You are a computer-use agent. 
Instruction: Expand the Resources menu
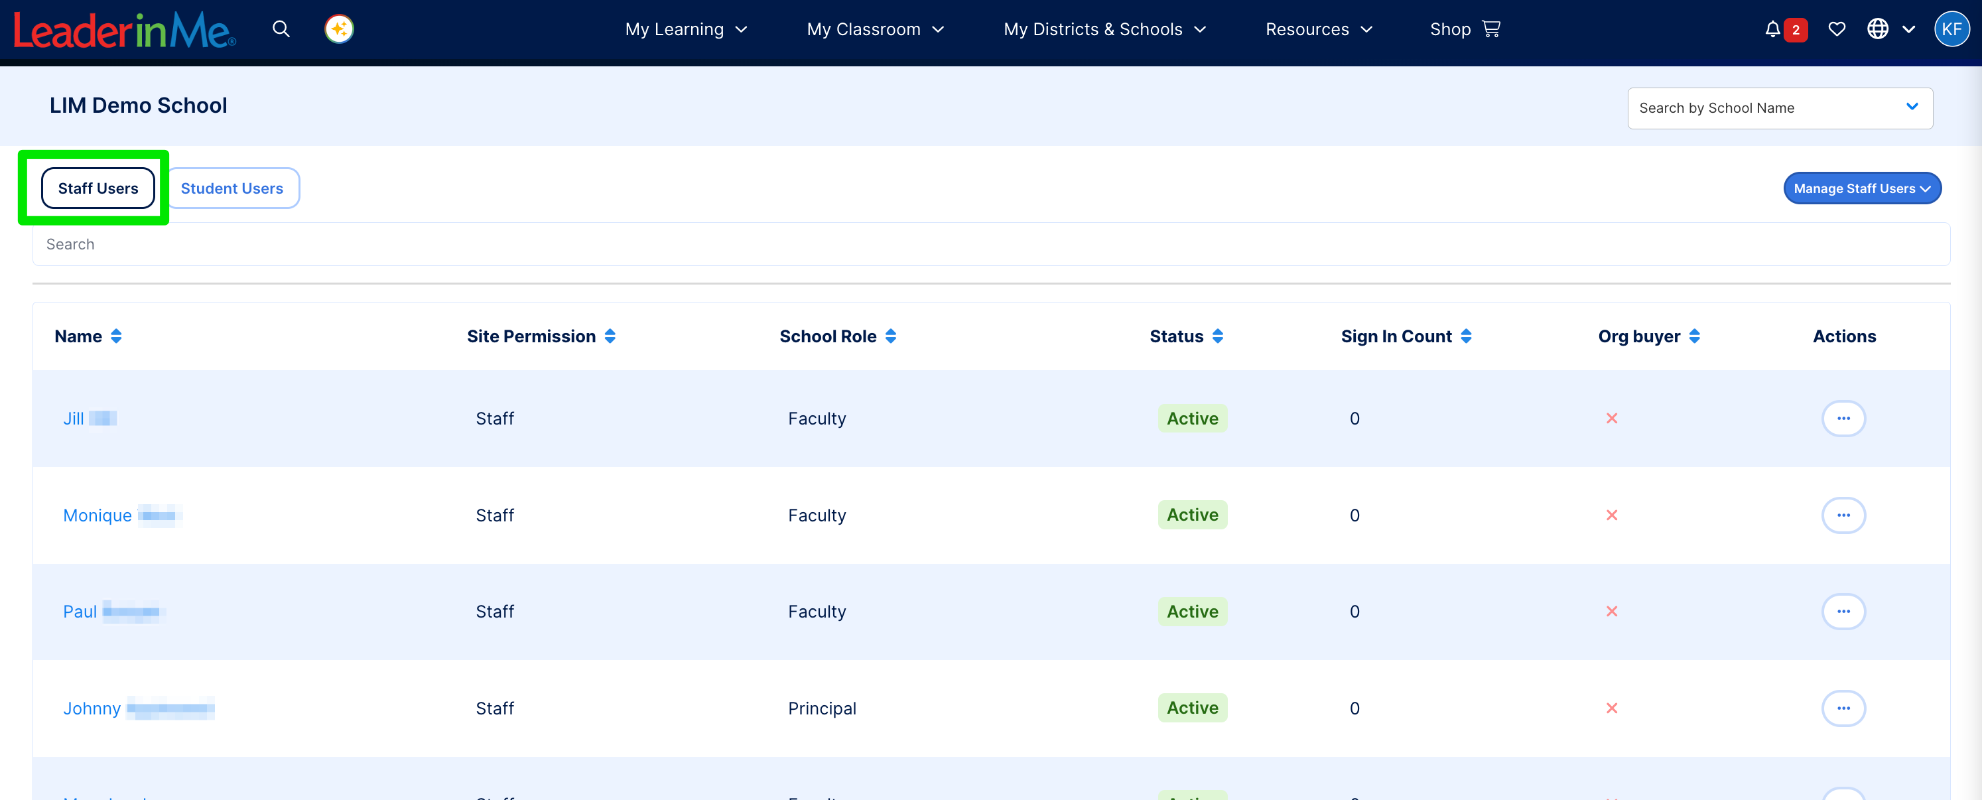pyautogui.click(x=1319, y=29)
